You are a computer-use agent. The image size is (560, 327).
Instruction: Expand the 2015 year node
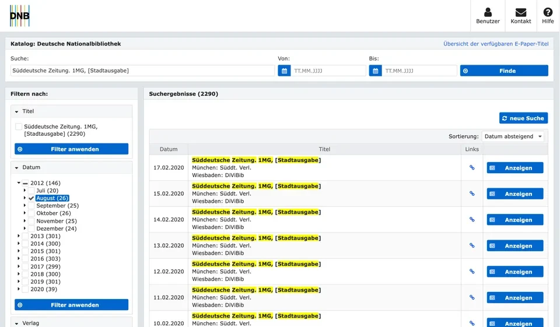[19, 251]
